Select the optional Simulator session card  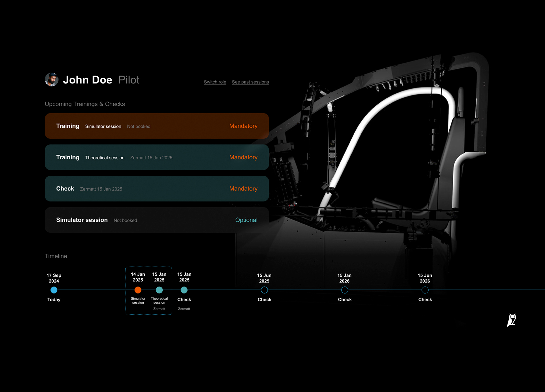[x=157, y=220]
